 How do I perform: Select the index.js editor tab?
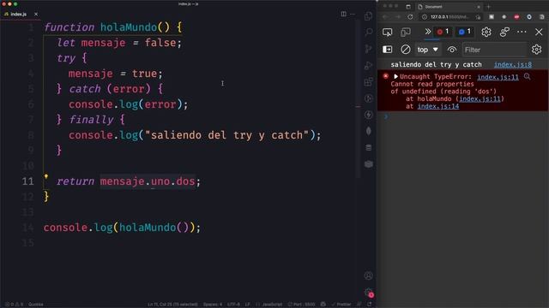coord(18,14)
